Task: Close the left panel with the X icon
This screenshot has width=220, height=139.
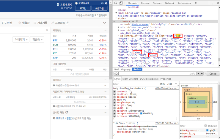Action: (x=47, y=30)
